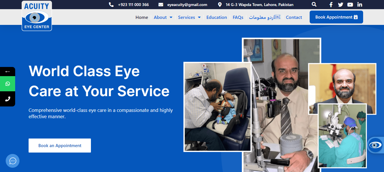Open the About menu item
Viewport: 384px width, 172px height.
[x=160, y=17]
